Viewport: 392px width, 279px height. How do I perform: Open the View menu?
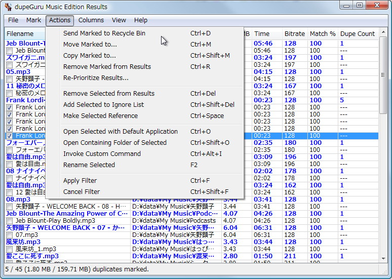[x=119, y=20]
